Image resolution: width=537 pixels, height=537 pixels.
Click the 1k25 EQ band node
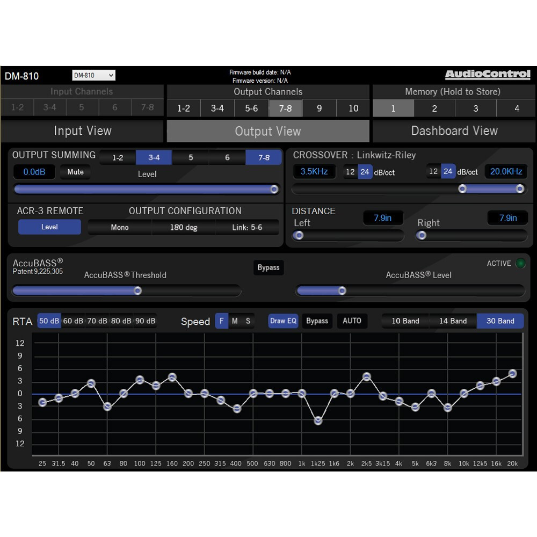(318, 420)
